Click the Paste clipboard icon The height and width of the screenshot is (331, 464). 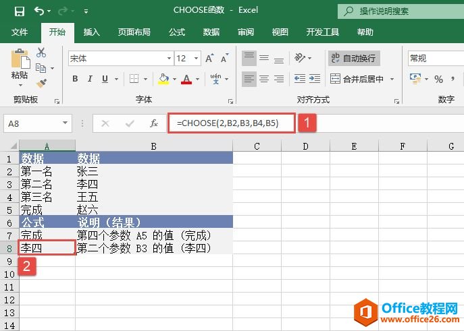[x=20, y=59]
